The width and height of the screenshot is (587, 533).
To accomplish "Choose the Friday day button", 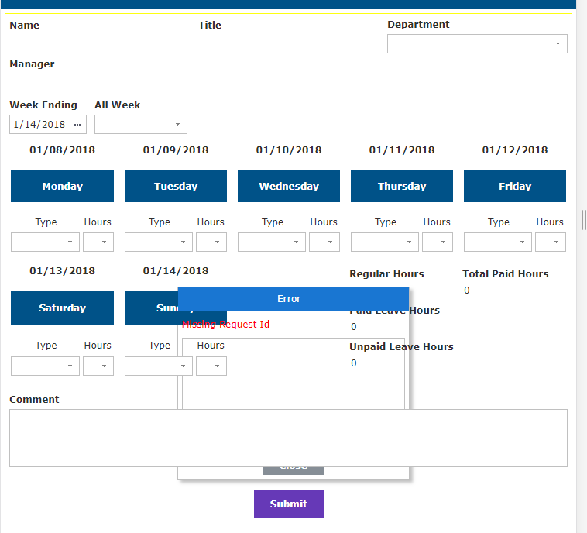I will (515, 186).
